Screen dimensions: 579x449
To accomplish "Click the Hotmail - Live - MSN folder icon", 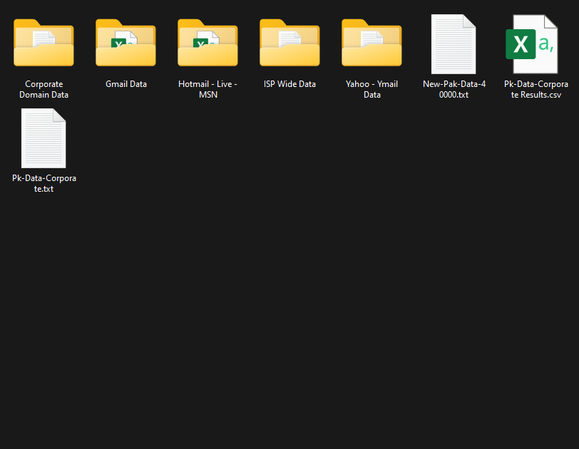I will click(x=207, y=44).
